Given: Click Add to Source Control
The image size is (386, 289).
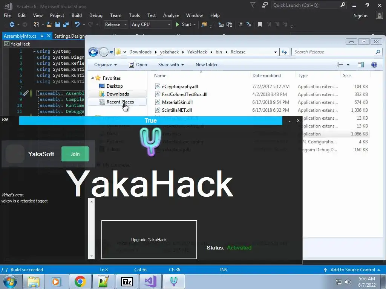Looking at the screenshot, I should (352, 269).
